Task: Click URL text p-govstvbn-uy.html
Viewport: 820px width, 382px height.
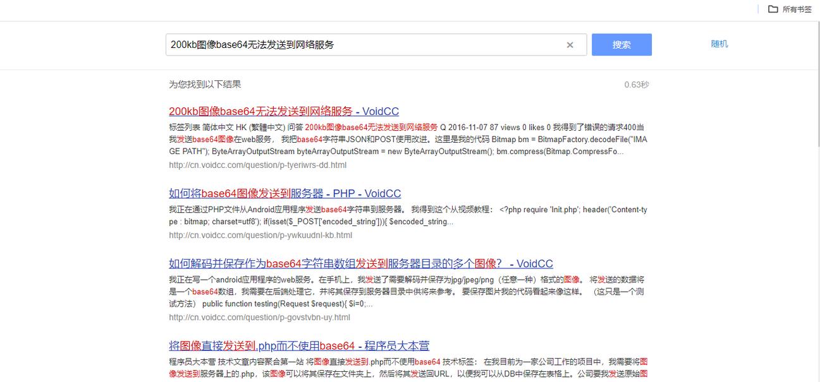Action: 259,317
